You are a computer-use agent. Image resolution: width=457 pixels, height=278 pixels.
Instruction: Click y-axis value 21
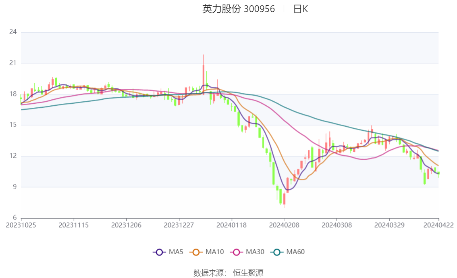pos(13,63)
